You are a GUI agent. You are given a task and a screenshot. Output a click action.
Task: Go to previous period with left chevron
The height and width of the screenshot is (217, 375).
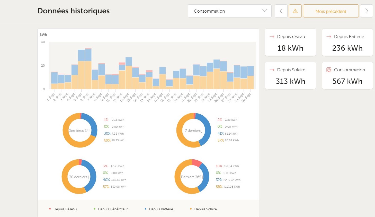[x=281, y=11]
